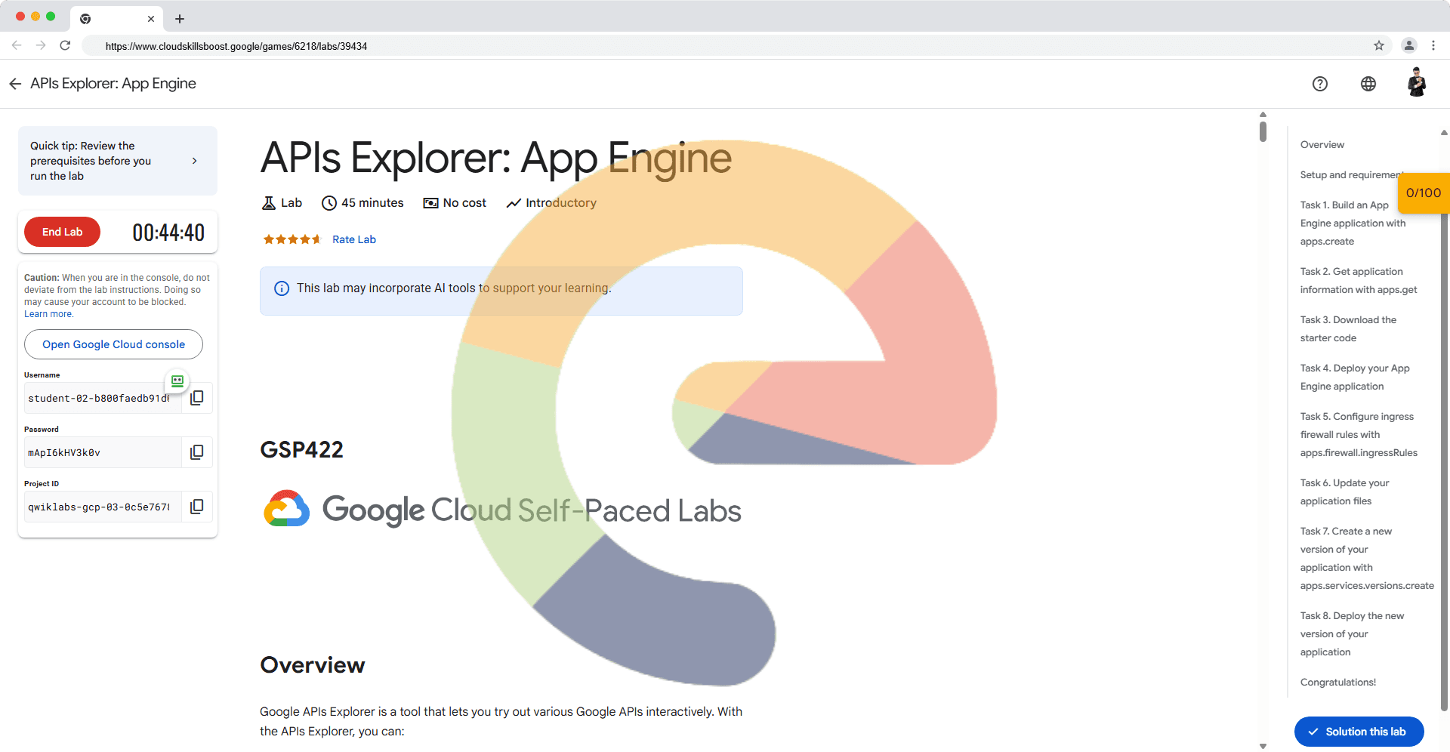1450x752 pixels.
Task: Click the End Lab button
Action: (62, 232)
